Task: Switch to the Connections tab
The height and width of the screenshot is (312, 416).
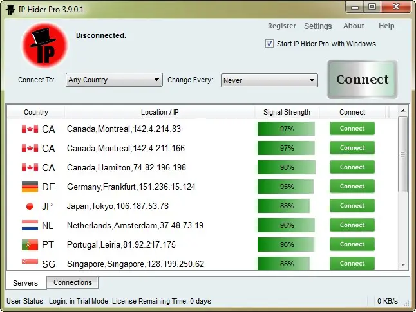Action: click(73, 282)
